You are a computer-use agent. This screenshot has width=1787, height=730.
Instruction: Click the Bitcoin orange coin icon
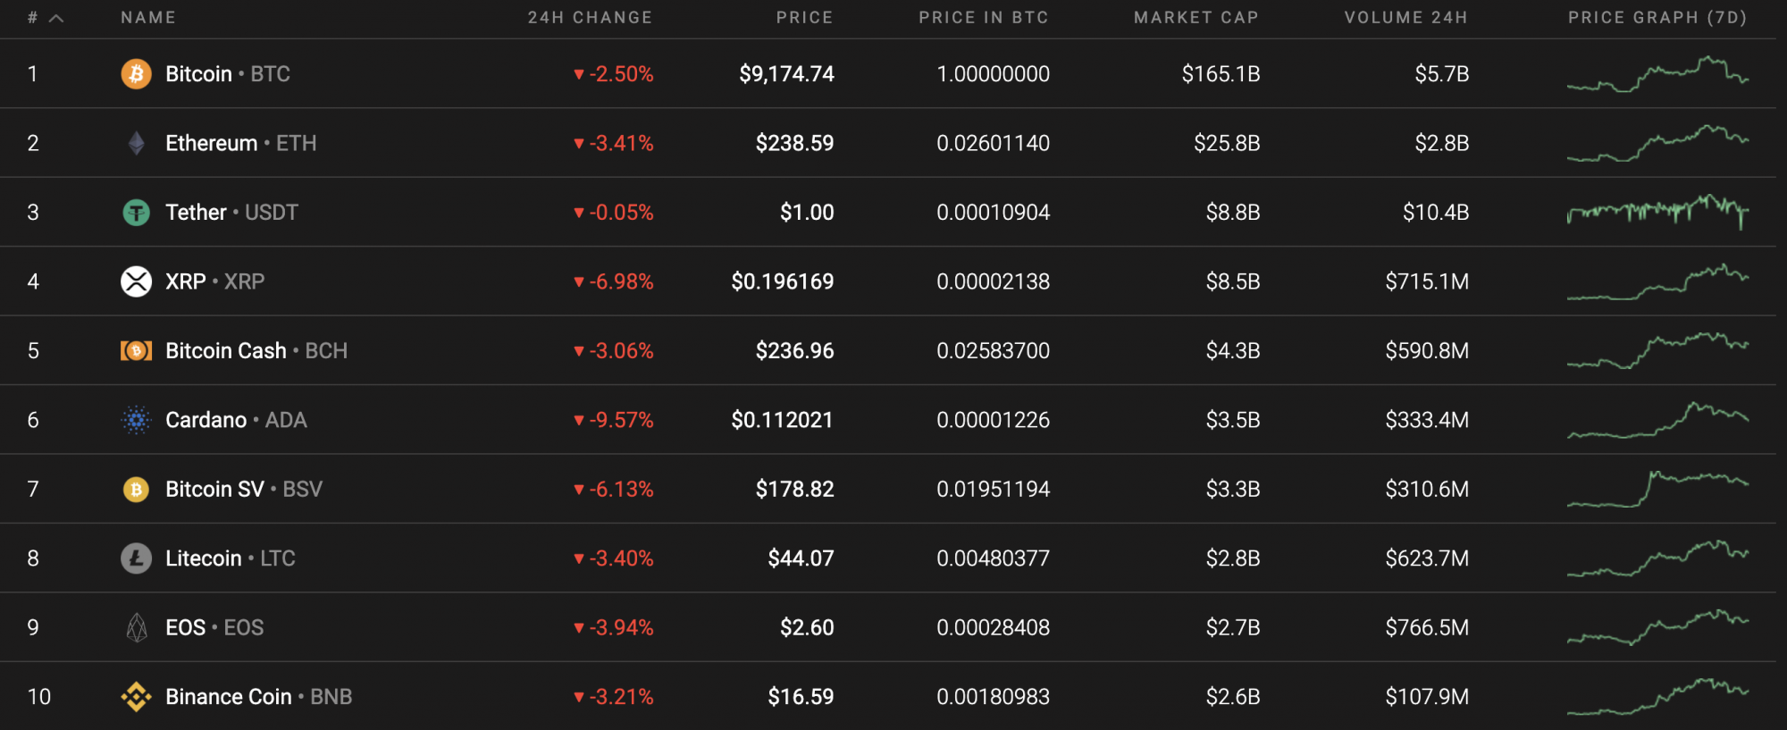[136, 74]
